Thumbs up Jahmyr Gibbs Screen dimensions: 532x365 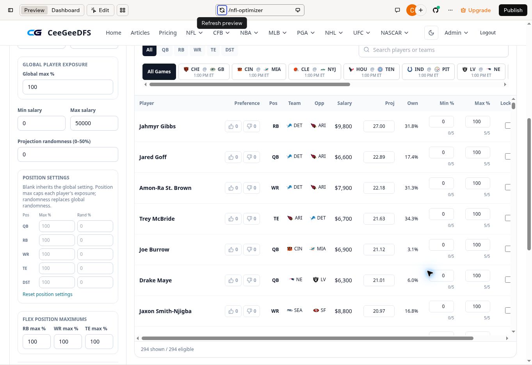(x=233, y=126)
